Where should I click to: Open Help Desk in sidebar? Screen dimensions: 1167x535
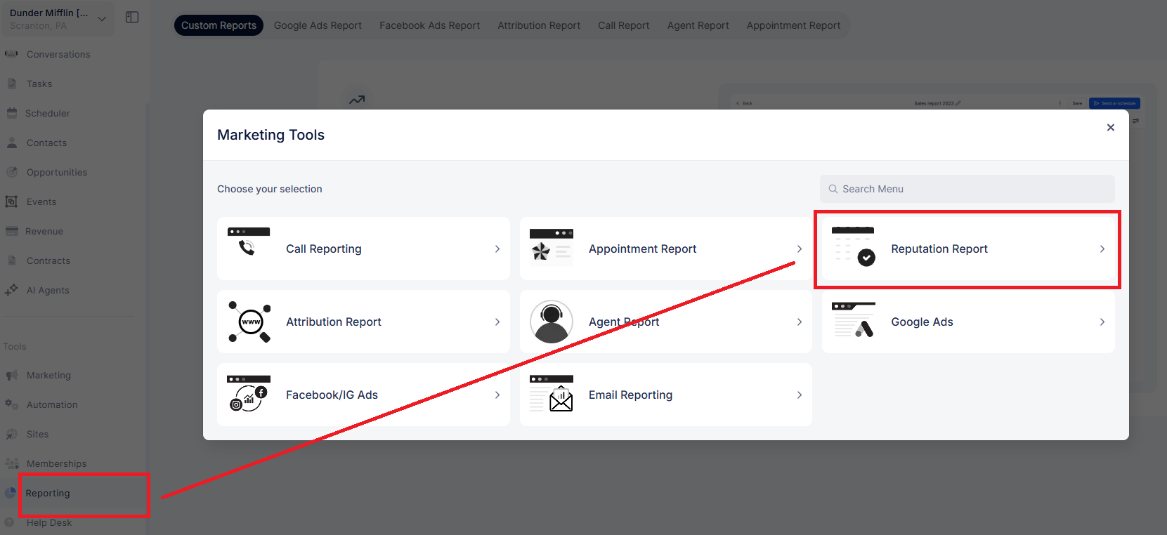click(x=49, y=522)
